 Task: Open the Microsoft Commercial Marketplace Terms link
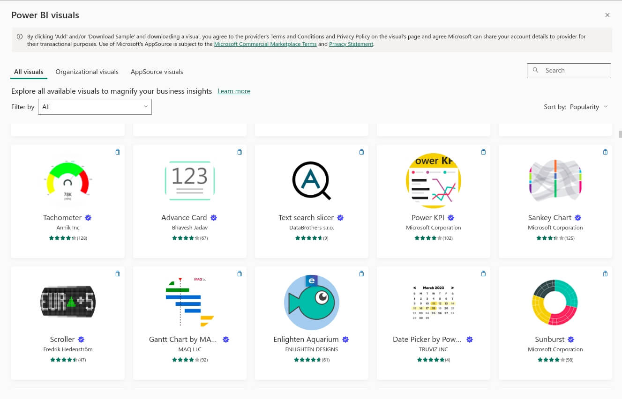pos(265,44)
